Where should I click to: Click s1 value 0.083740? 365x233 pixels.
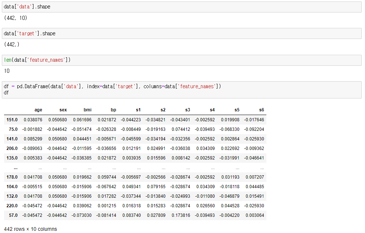[x=131, y=215]
